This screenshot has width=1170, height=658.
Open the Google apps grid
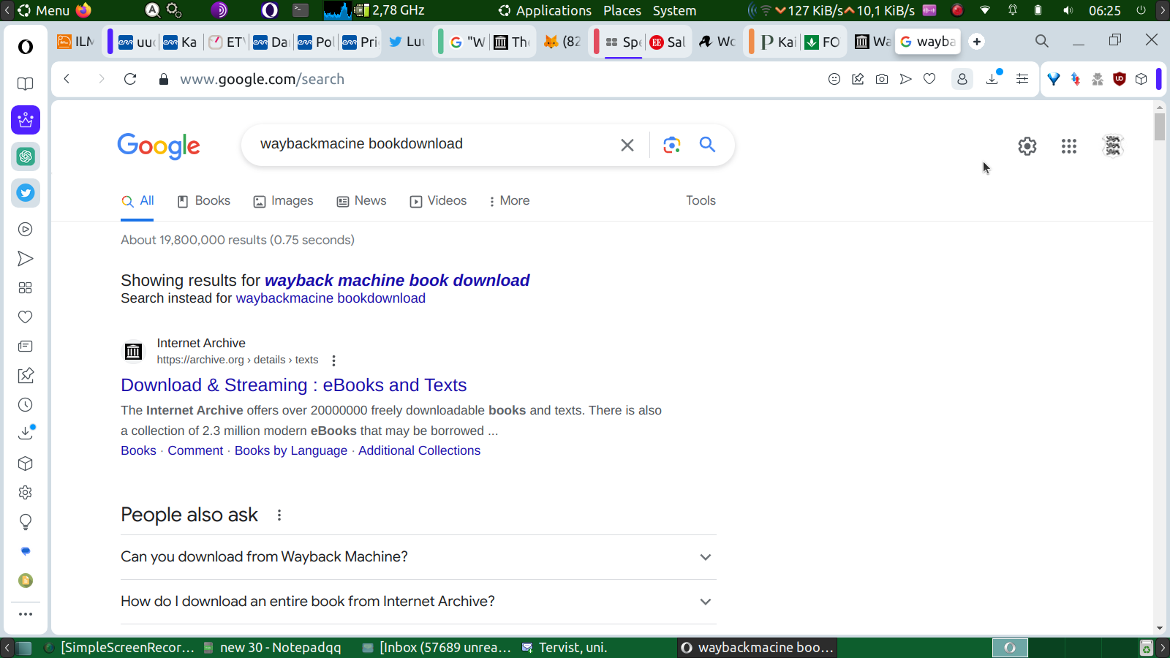pos(1069,146)
